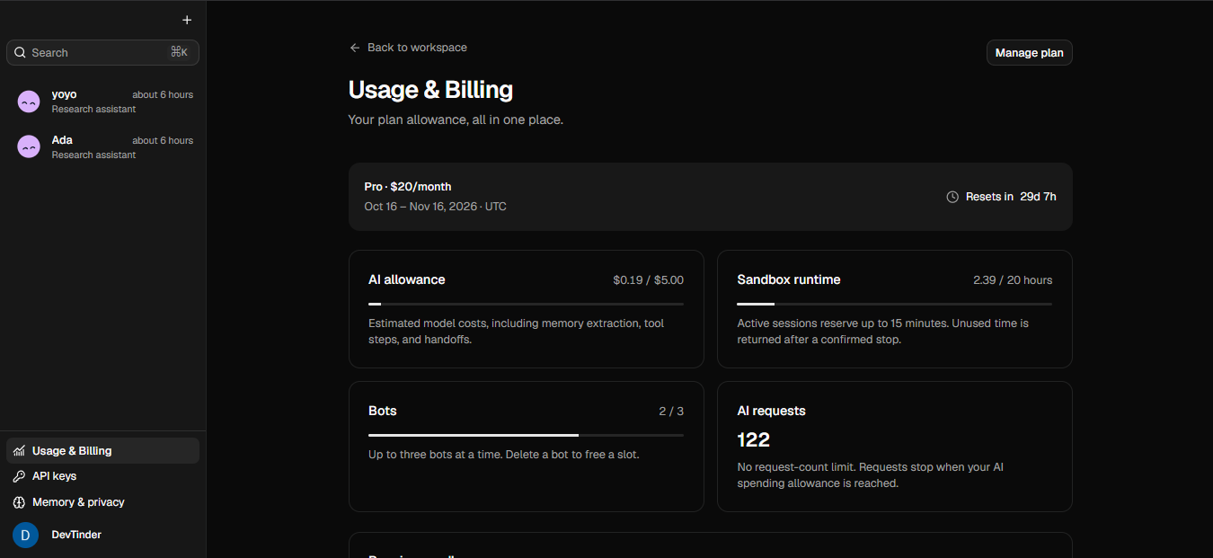This screenshot has width=1213, height=558.
Task: Click the Usage & Billing page heading
Action: (430, 90)
